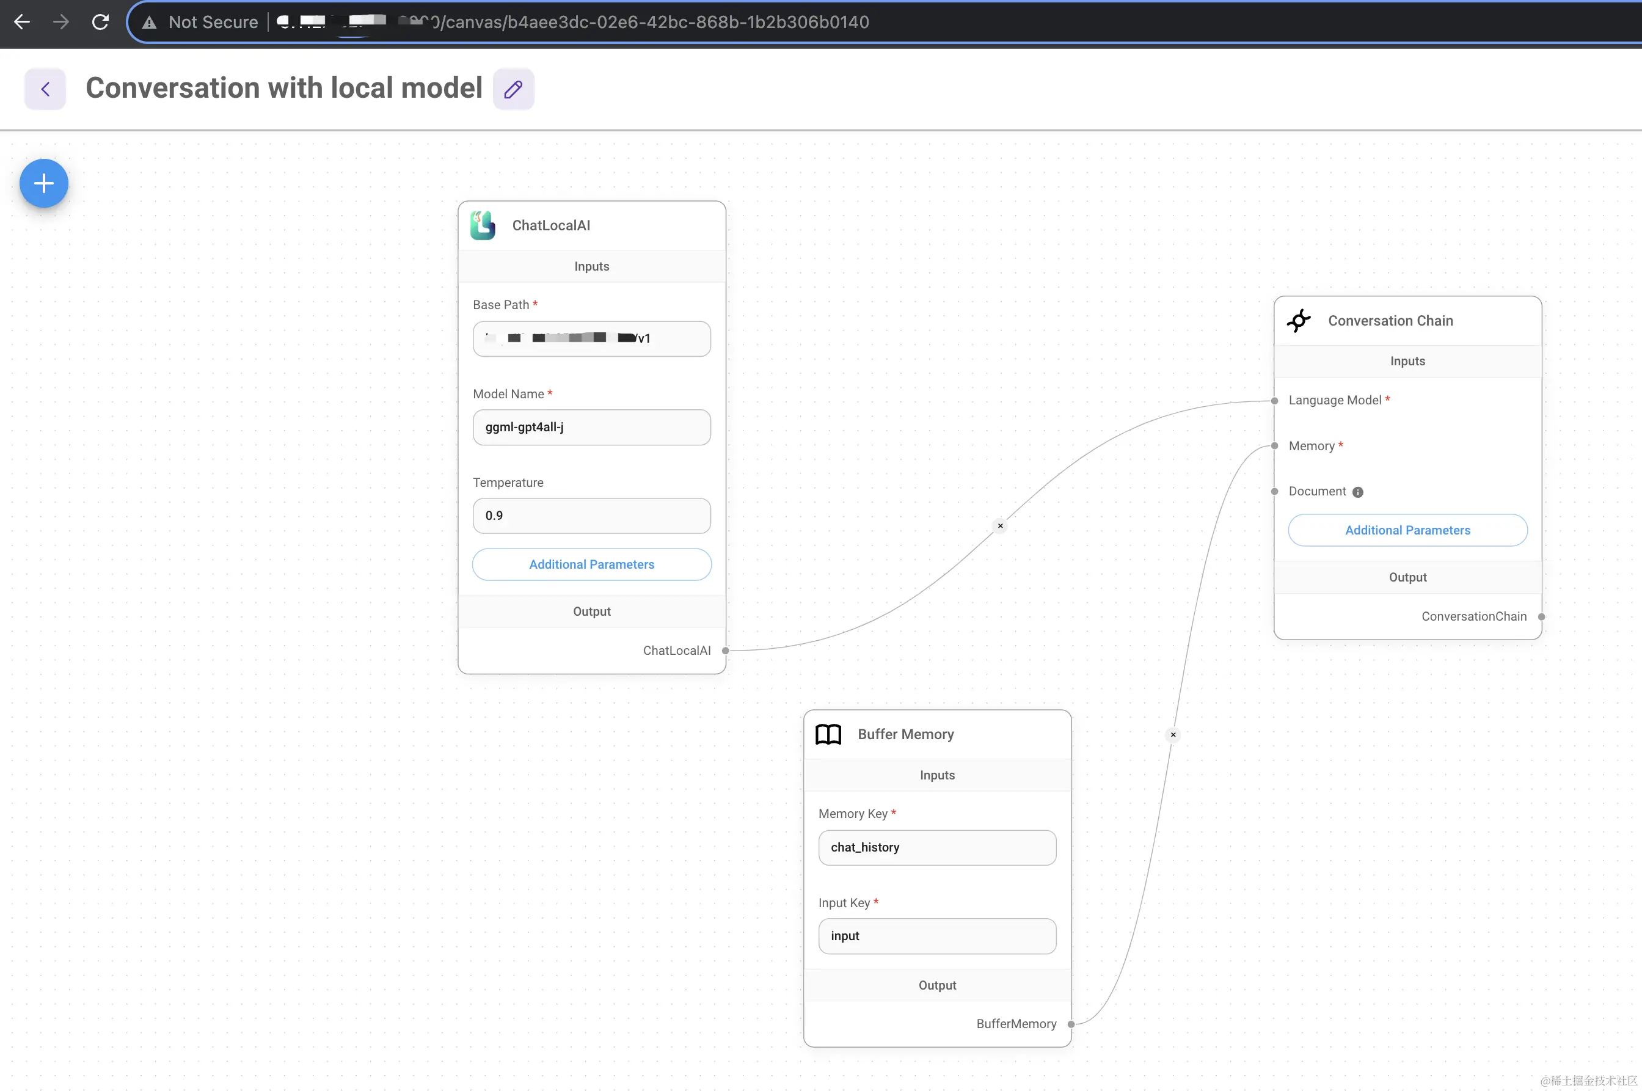Viewport: 1642px width, 1091px height.
Task: Click the Document input connector
Action: click(1275, 491)
